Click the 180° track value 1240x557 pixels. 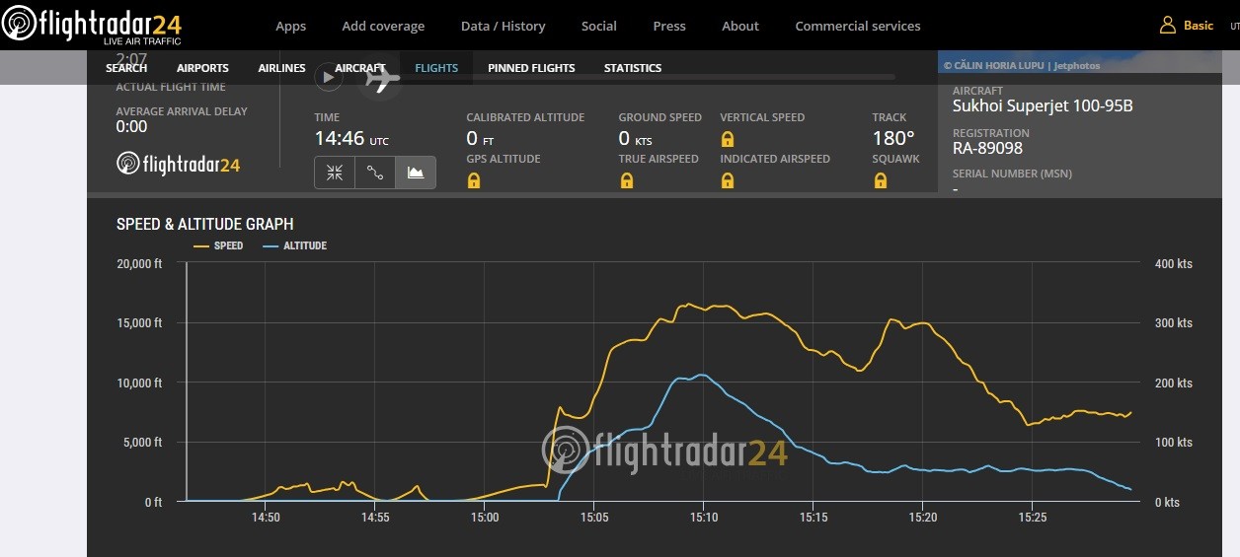(x=893, y=138)
